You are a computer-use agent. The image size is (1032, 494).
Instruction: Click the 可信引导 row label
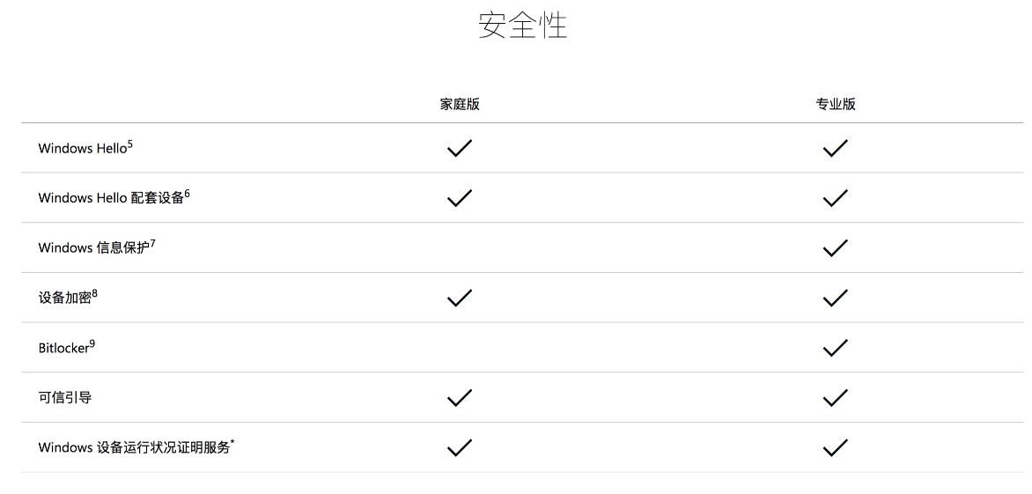(x=64, y=397)
